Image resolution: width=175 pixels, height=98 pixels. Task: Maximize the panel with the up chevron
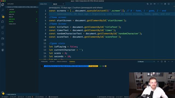(x=169, y=62)
